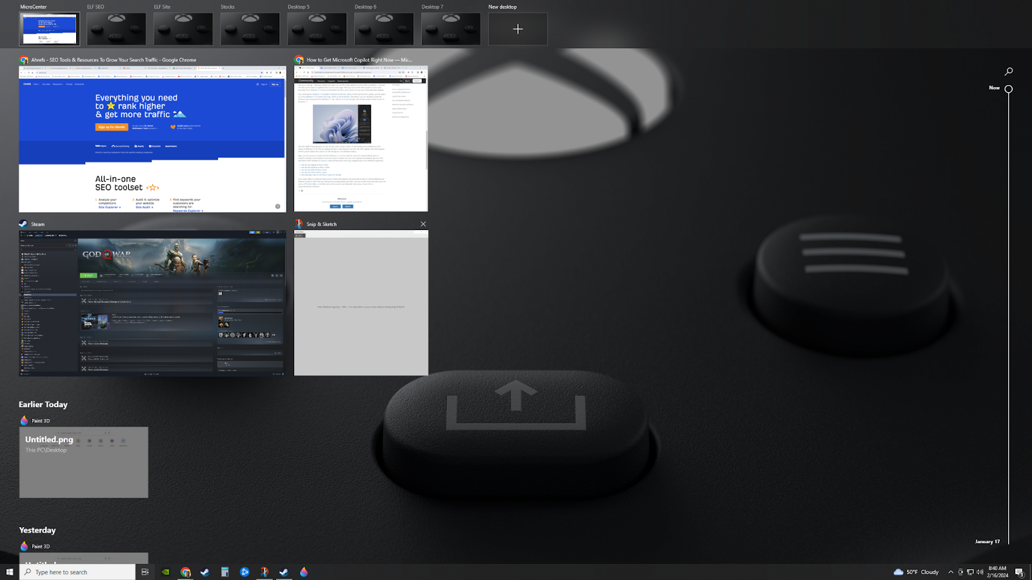Open Google Chrome from the taskbar

tap(186, 572)
